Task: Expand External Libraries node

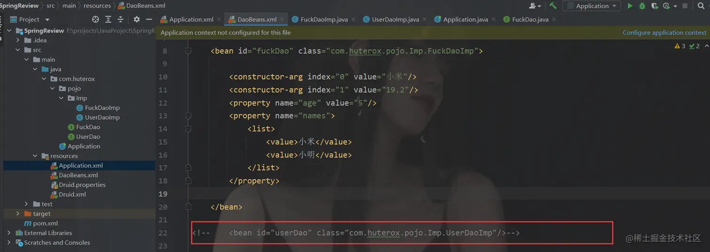Action: pos(9,233)
